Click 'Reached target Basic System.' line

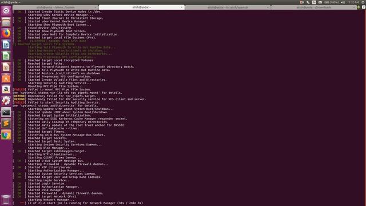coord(52,141)
